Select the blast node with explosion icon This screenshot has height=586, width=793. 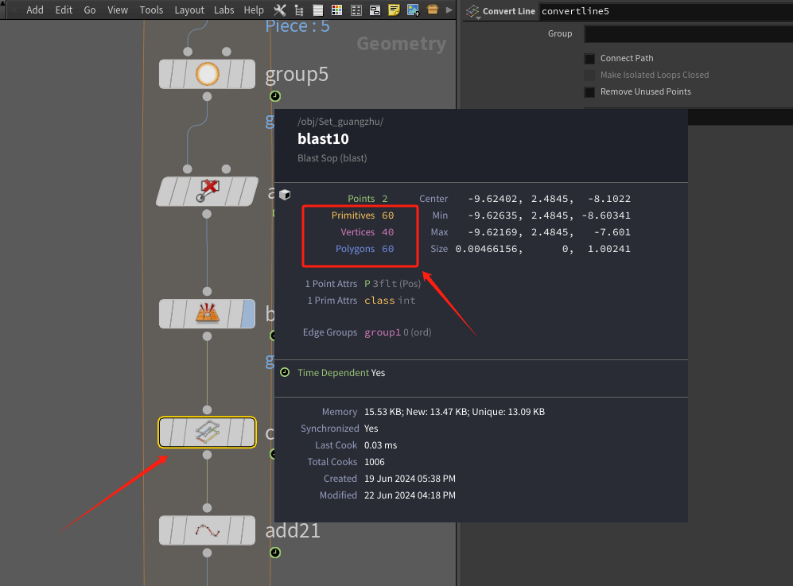(207, 314)
